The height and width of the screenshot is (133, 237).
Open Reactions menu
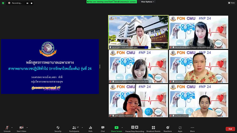click(x=168, y=129)
